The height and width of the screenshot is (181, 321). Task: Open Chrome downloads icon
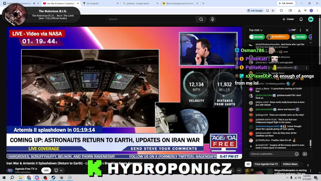(x=299, y=11)
